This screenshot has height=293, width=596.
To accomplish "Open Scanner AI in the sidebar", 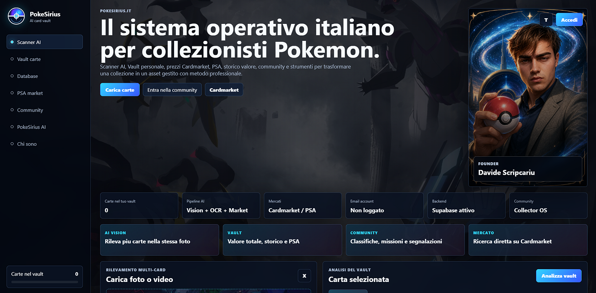I will click(x=45, y=42).
